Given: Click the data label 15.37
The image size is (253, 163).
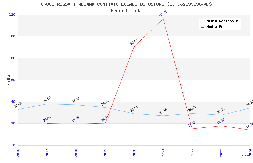Looking at the screenshot, I should [x=192, y=124].
